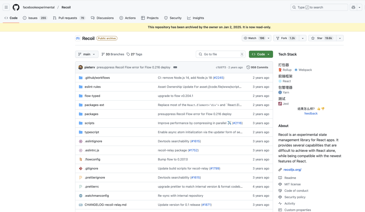The width and height of the screenshot is (365, 212).
Task: Open the .flowconfig file
Action: (x=92, y=159)
